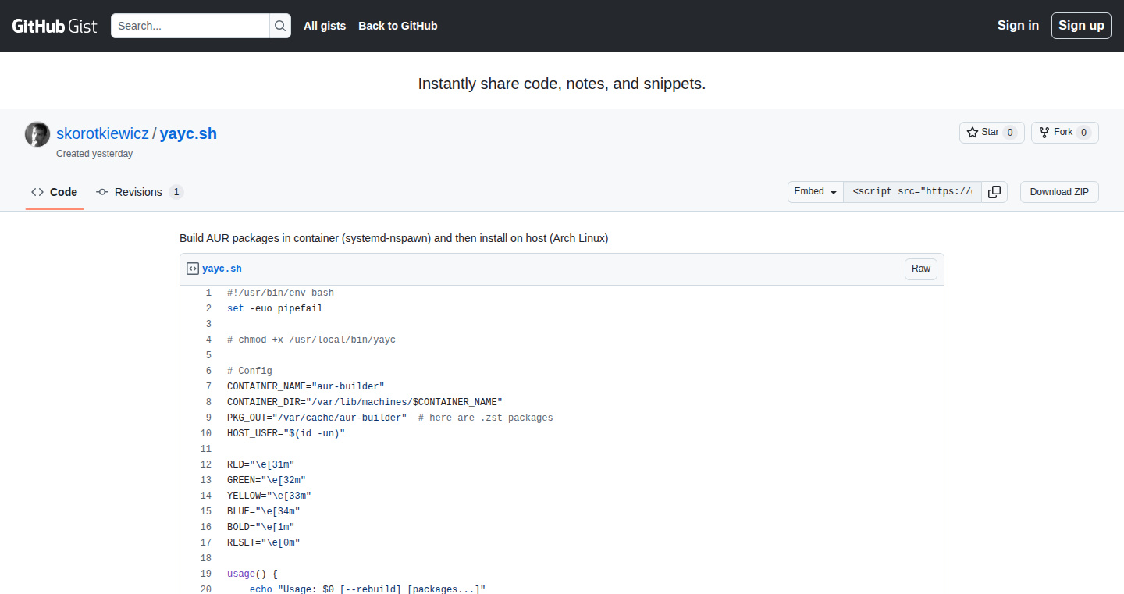Viewport: 1124px width, 594px height.
Task: Click the GREEN="\e[32m" line
Action: pos(266,480)
